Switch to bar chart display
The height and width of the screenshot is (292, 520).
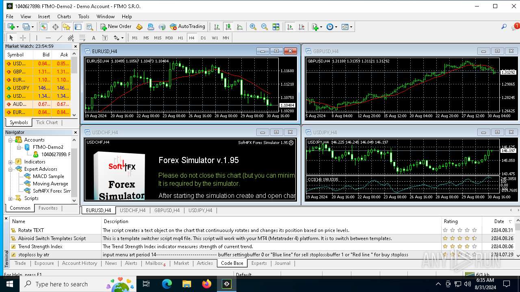coord(217,27)
